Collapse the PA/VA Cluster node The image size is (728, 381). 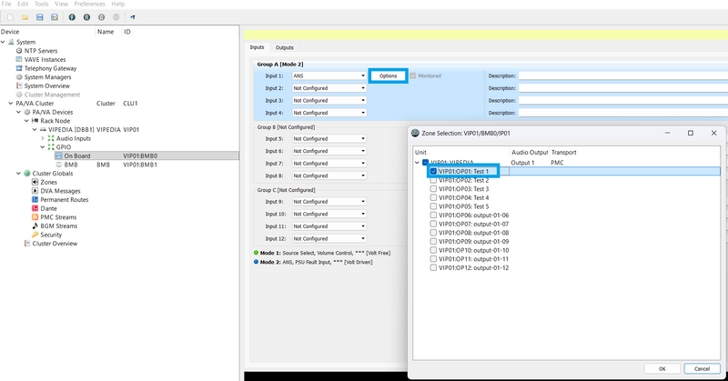point(11,104)
